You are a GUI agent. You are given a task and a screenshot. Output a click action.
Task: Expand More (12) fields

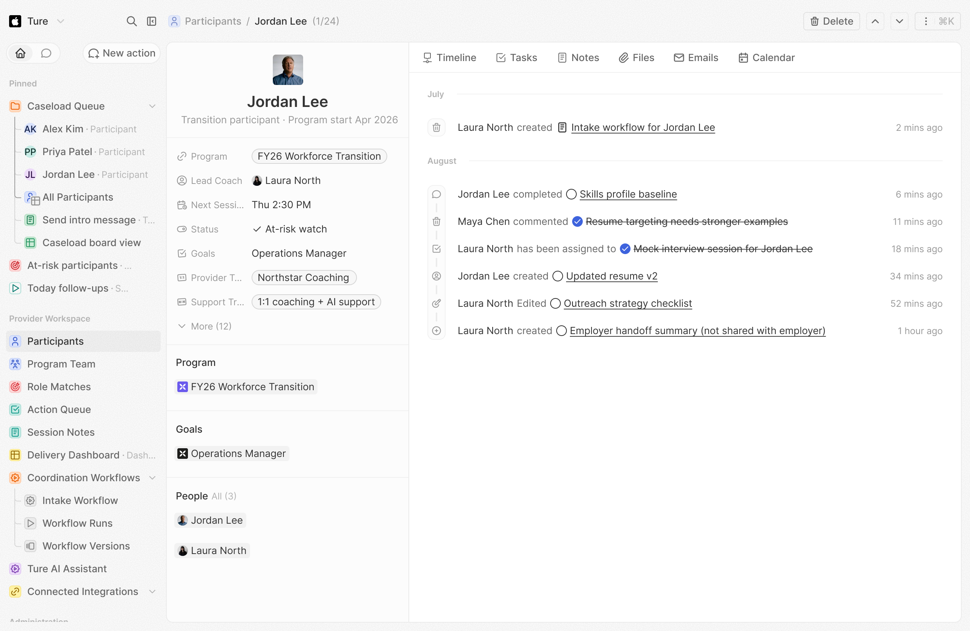coord(205,326)
